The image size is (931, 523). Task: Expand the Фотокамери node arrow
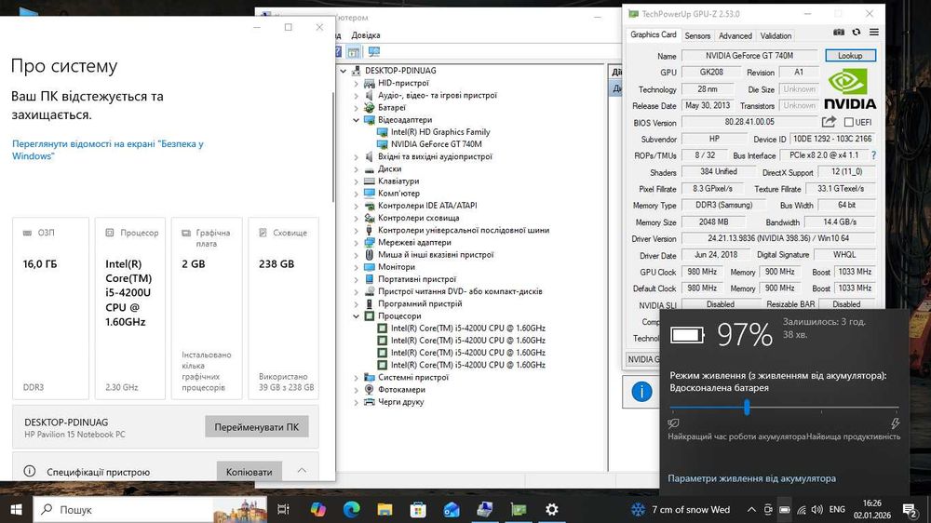[357, 389]
